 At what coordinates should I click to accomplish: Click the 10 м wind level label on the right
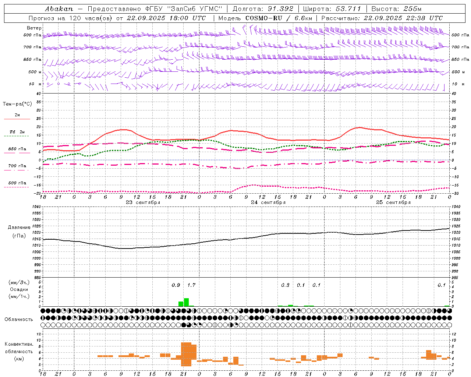point(458,84)
